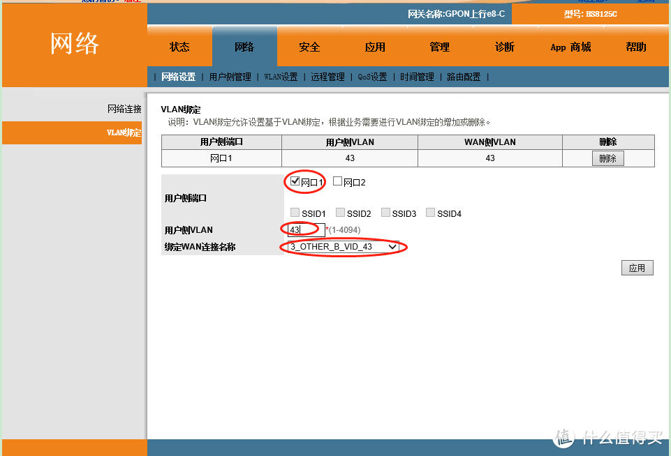Open 时间管理 page
Screen dimensions: 671x456
point(415,77)
